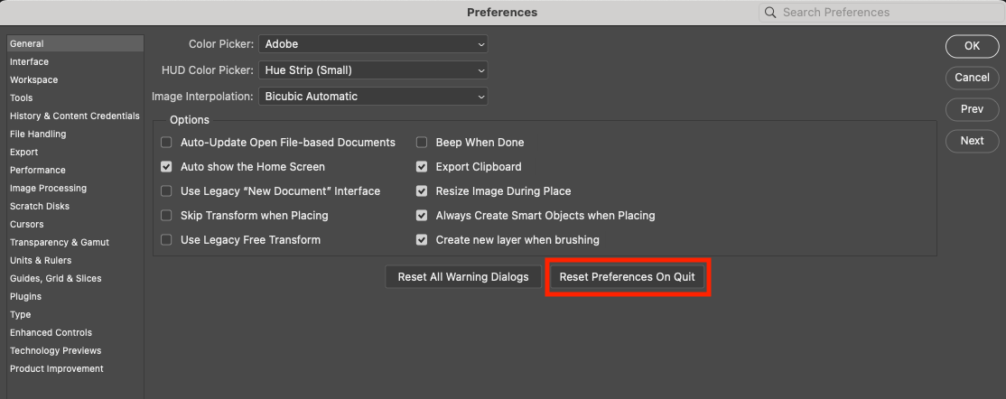Viewport: 1006px width, 399px height.
Task: Expand the HUD Color Picker dropdown
Action: 373,70
